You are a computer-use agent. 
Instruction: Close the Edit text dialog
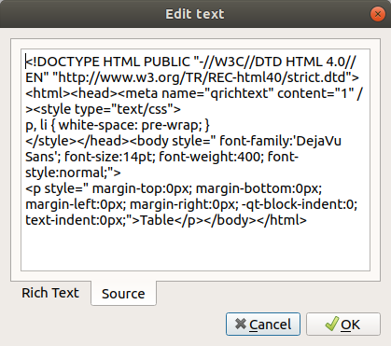pyautogui.click(x=378, y=14)
